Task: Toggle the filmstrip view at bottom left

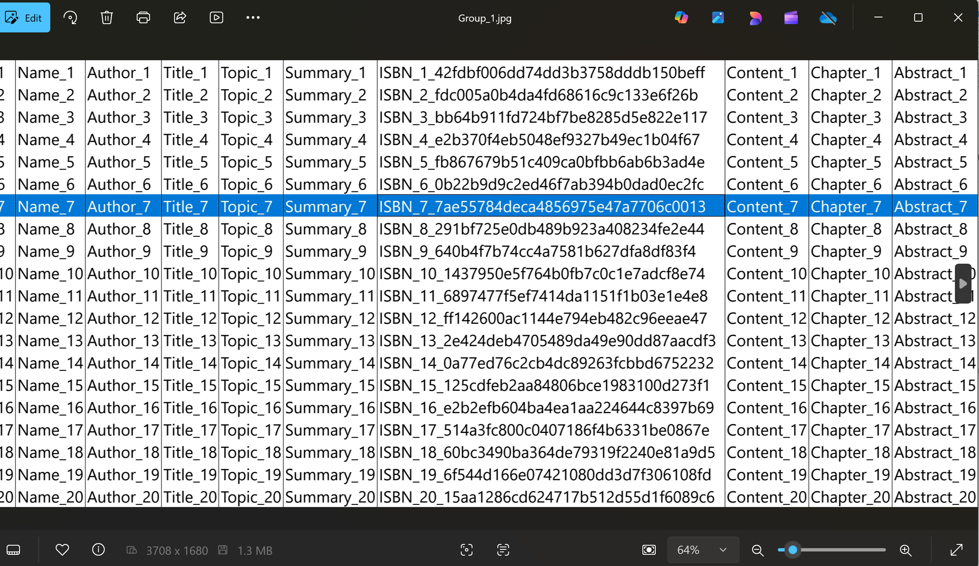Action: pos(13,550)
